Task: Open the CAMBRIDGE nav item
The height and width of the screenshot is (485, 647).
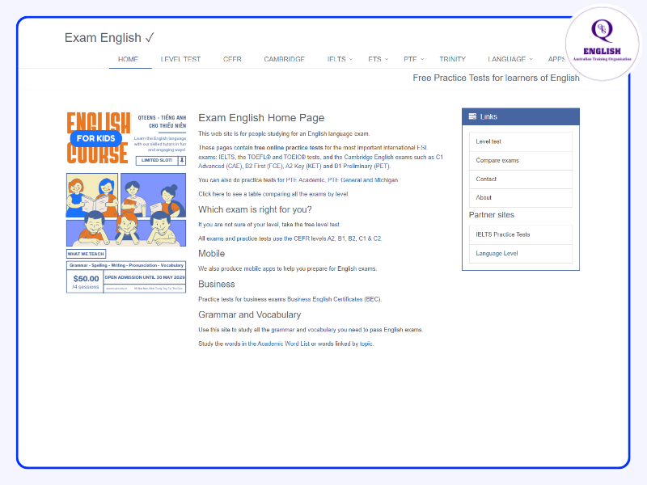Action: pyautogui.click(x=284, y=59)
